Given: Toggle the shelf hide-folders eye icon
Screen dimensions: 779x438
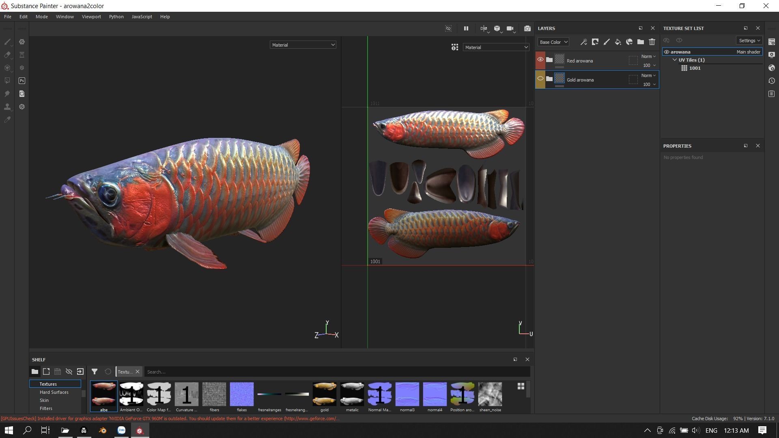Looking at the screenshot, I should pyautogui.click(x=69, y=371).
